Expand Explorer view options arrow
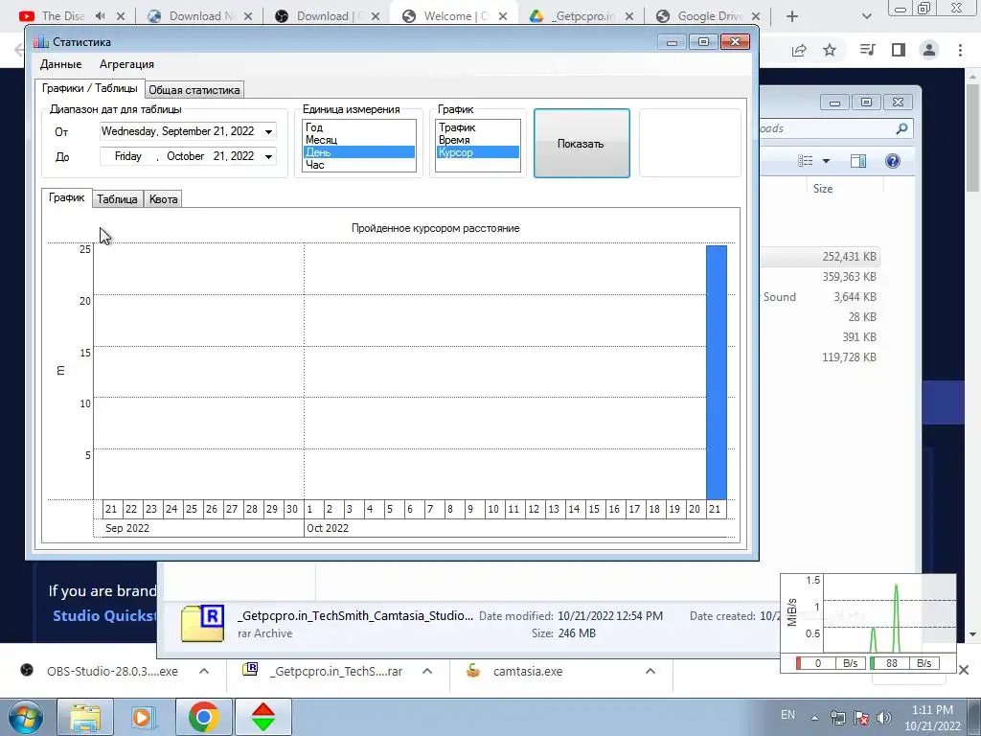The height and width of the screenshot is (736, 981). 826,161
